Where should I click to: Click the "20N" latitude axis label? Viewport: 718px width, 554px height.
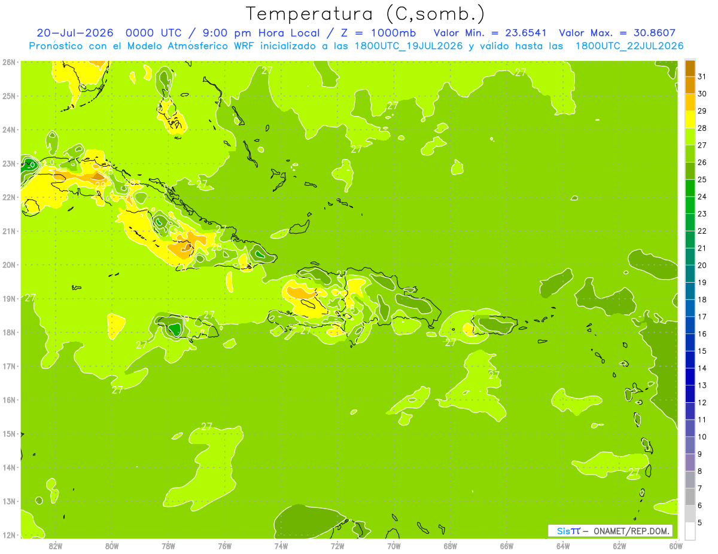click(x=9, y=265)
